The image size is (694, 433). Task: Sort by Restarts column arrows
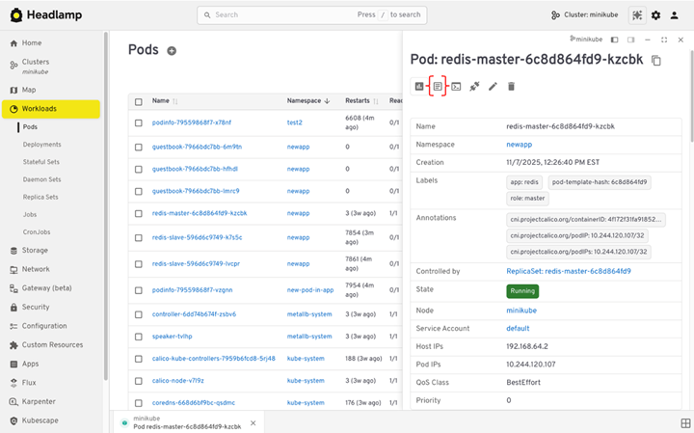tap(376, 101)
